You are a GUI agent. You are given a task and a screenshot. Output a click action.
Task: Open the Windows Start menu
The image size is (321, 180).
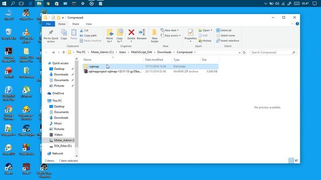(4, 3)
